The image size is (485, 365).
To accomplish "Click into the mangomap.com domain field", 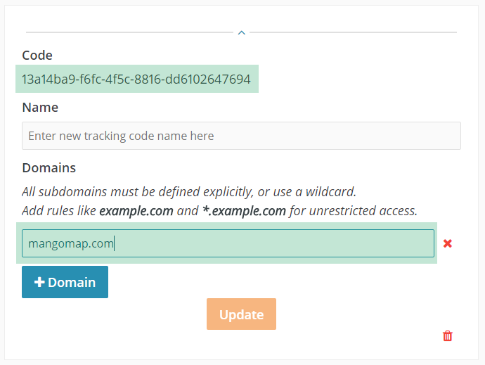I will coord(228,243).
